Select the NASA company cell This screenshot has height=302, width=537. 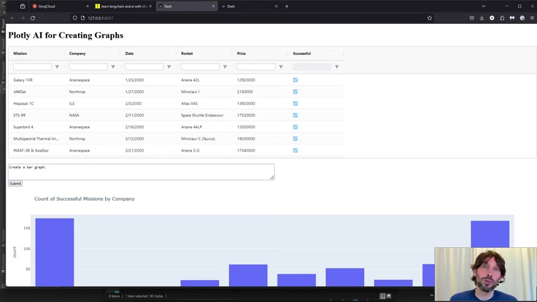74,115
